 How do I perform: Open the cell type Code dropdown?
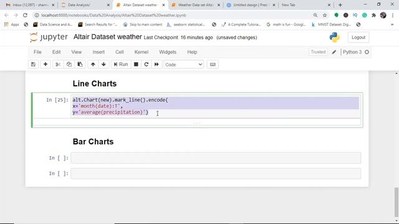[183, 65]
